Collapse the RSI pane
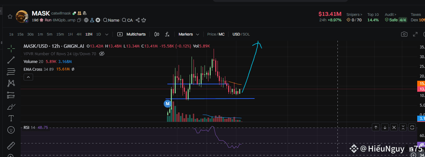Viewport: 425px width, 157px height. pyautogui.click(x=403, y=127)
